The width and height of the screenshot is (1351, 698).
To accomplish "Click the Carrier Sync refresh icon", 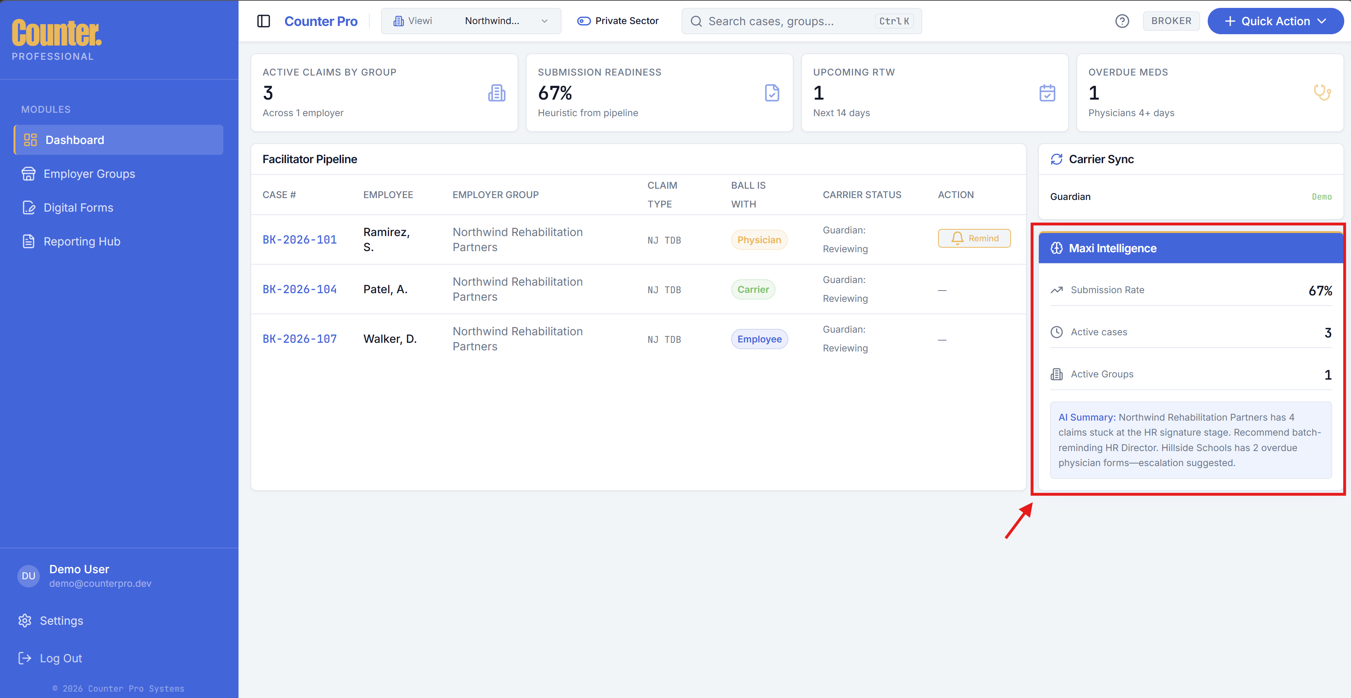I will [1057, 159].
